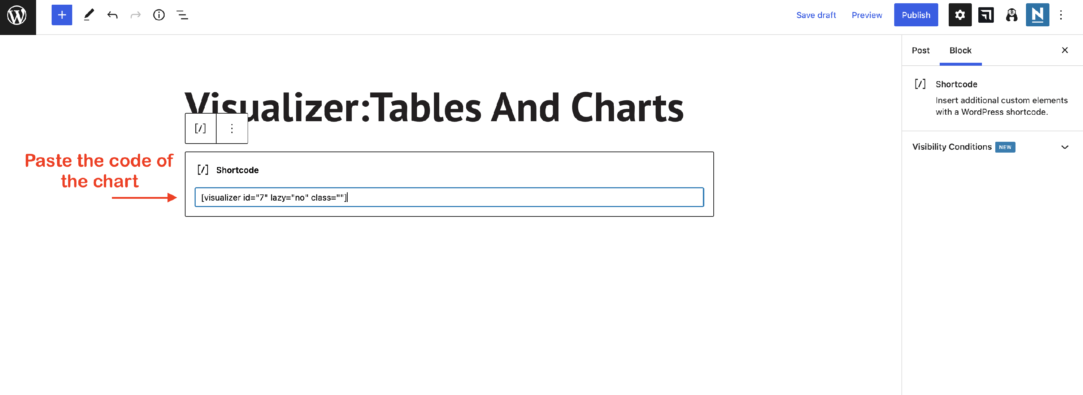
Task: Toggle the settings gear sidebar
Action: [960, 15]
